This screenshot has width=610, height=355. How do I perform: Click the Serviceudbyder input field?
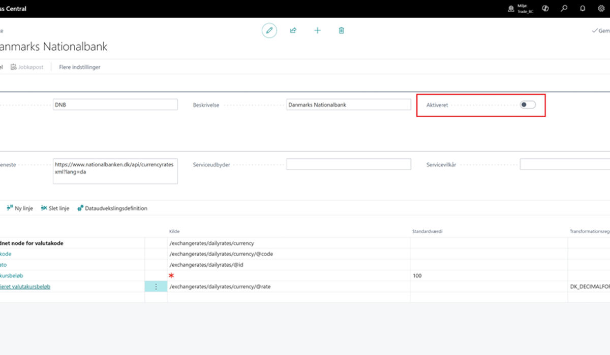[349, 164]
